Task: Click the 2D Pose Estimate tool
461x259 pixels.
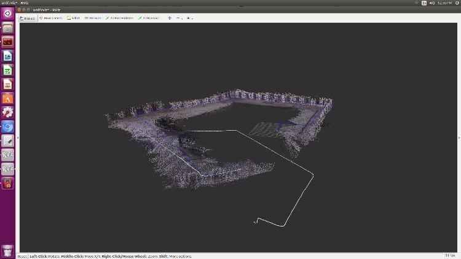Action: pos(119,18)
